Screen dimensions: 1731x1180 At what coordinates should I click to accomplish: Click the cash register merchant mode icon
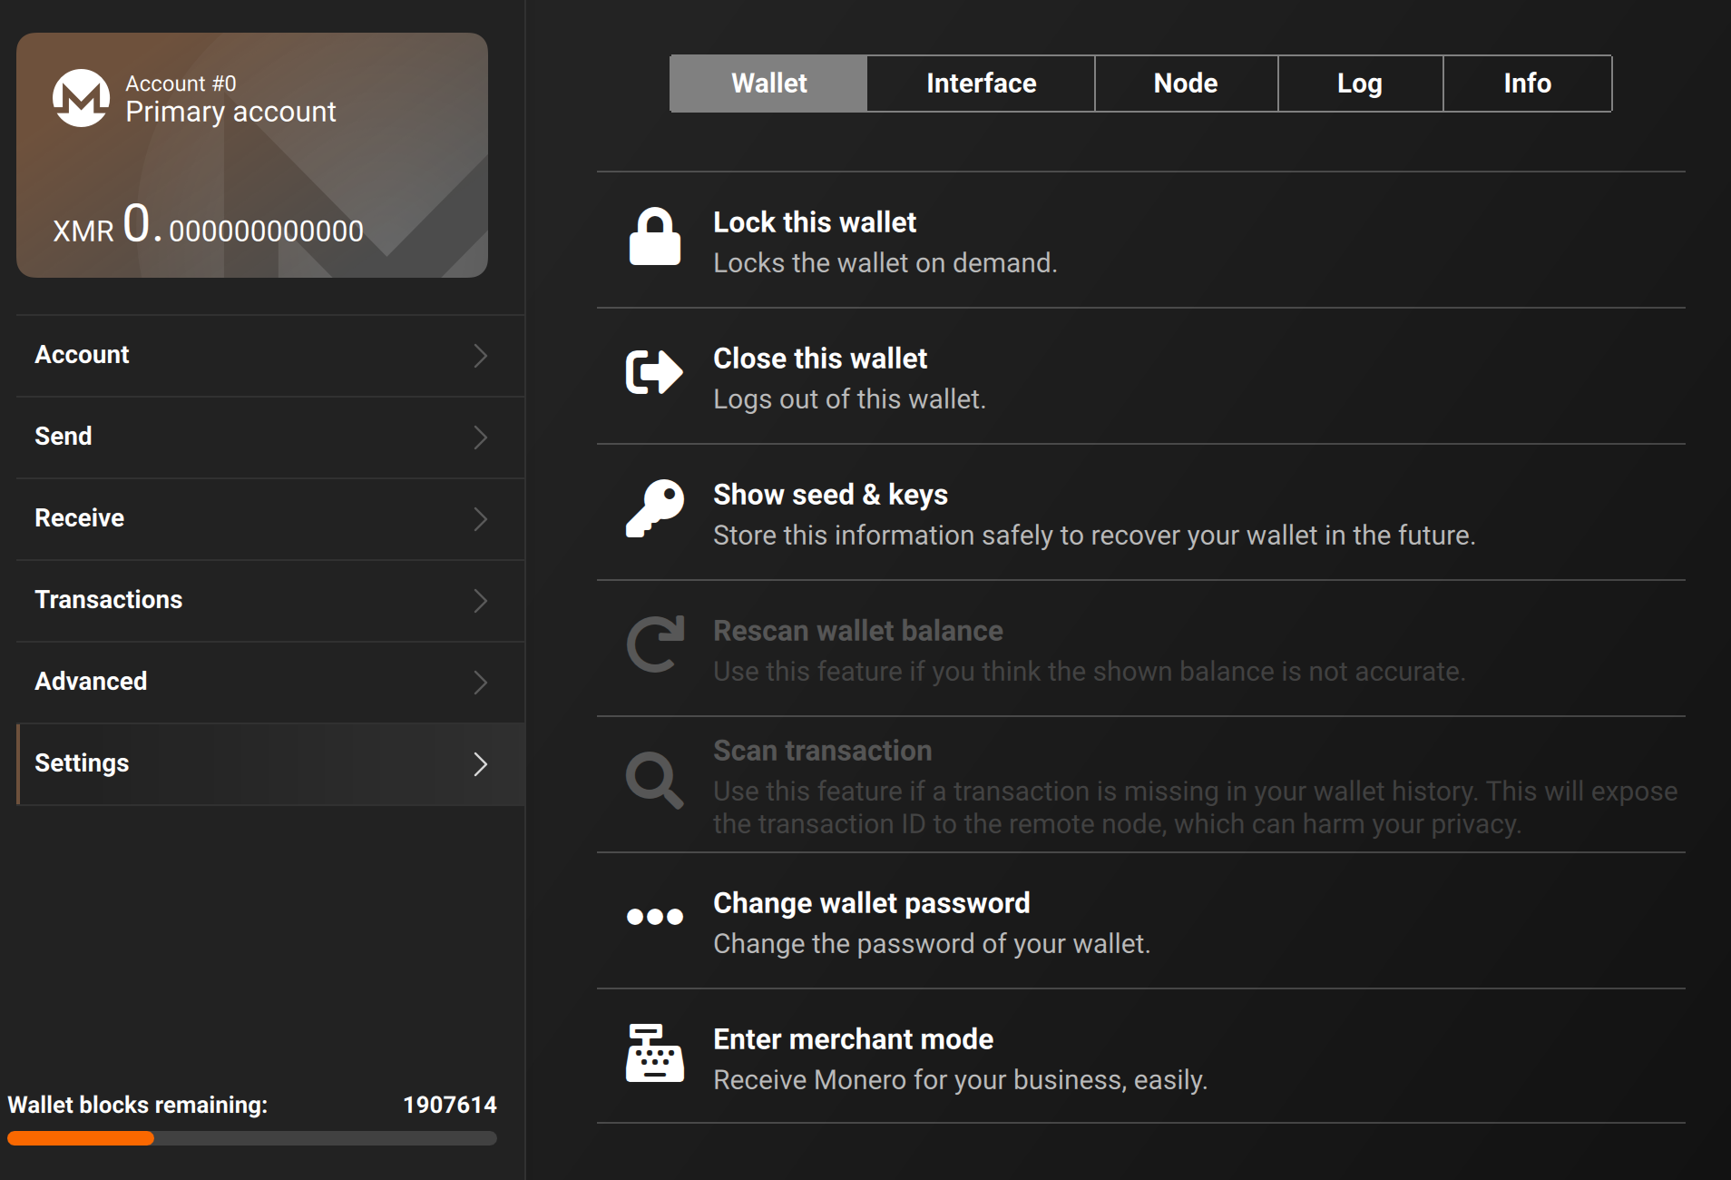(653, 1055)
